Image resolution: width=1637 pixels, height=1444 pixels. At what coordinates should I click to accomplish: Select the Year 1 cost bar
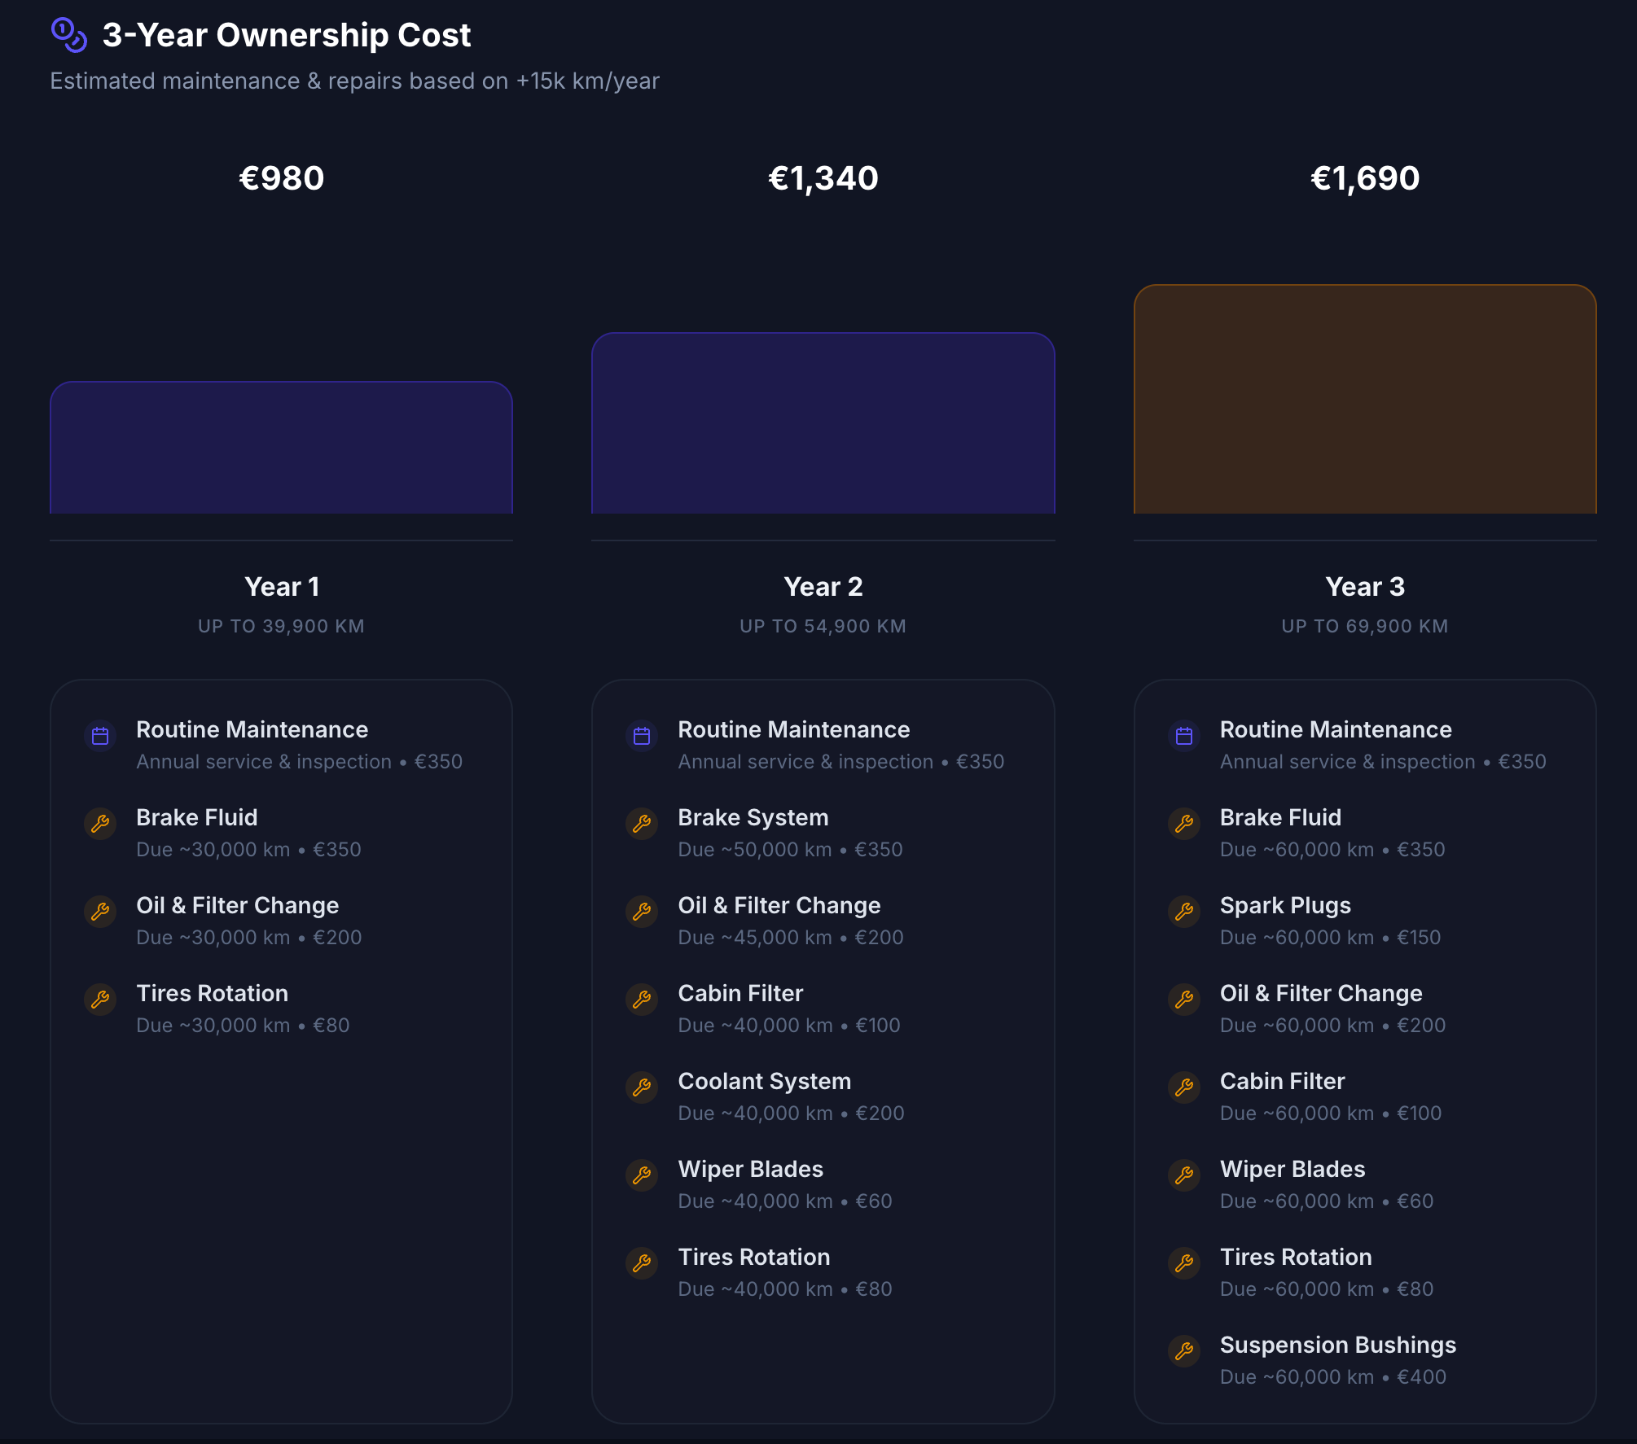click(281, 448)
